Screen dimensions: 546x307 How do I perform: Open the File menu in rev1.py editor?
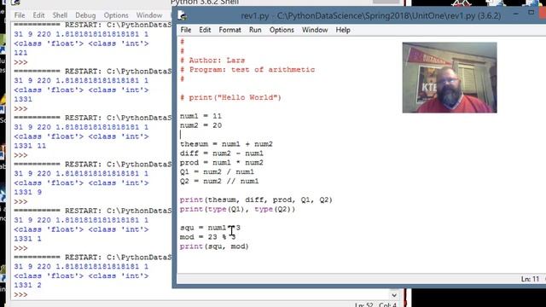186,30
